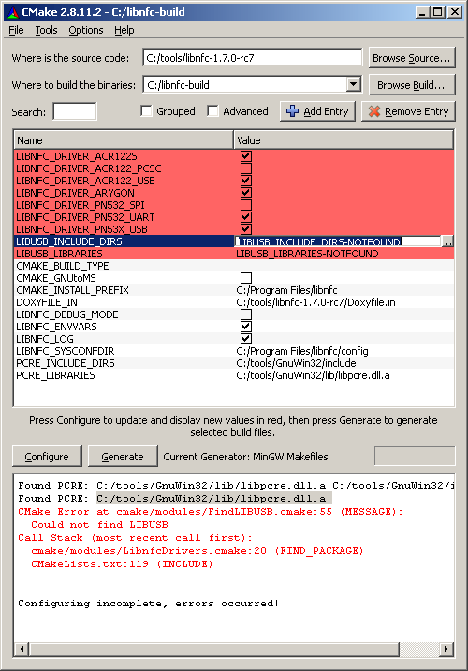Select LIBNFC_SYSCONFDIR entry name
468x671 pixels.
tap(66, 351)
